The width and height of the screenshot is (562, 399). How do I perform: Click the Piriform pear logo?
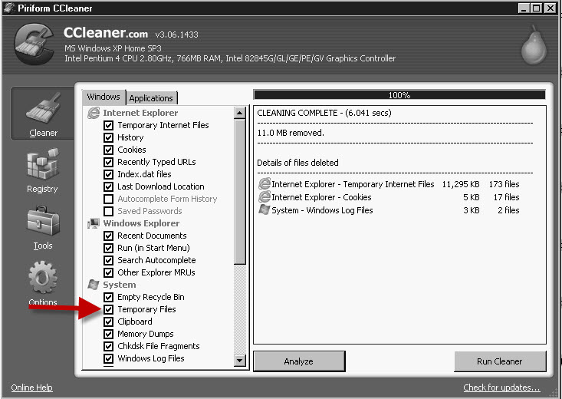534,45
